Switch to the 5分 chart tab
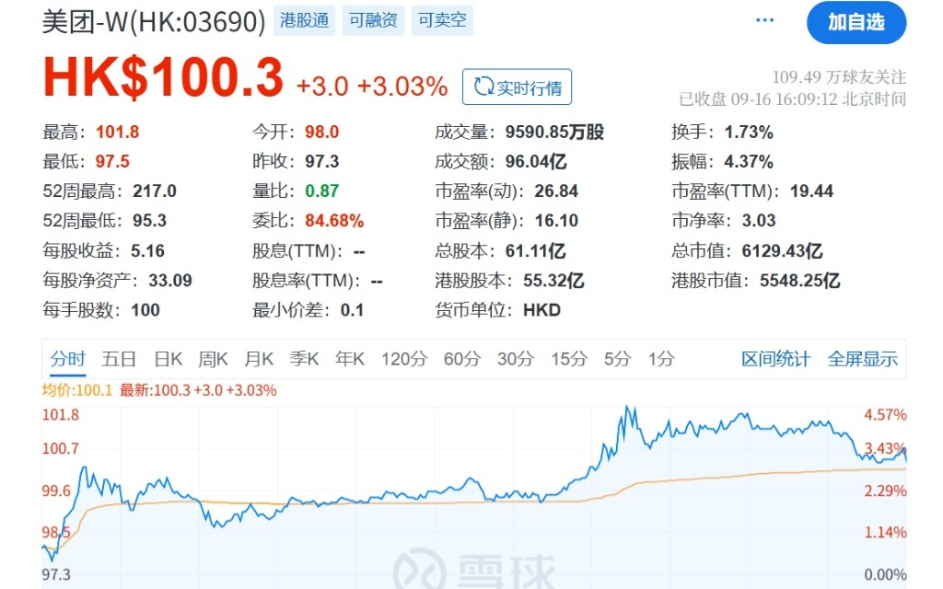 (618, 359)
